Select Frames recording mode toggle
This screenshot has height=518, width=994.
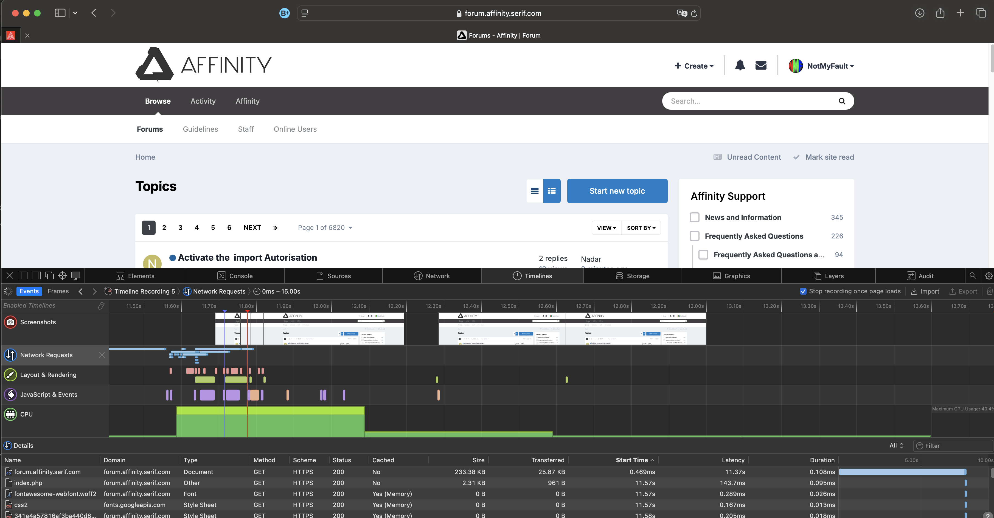click(58, 291)
